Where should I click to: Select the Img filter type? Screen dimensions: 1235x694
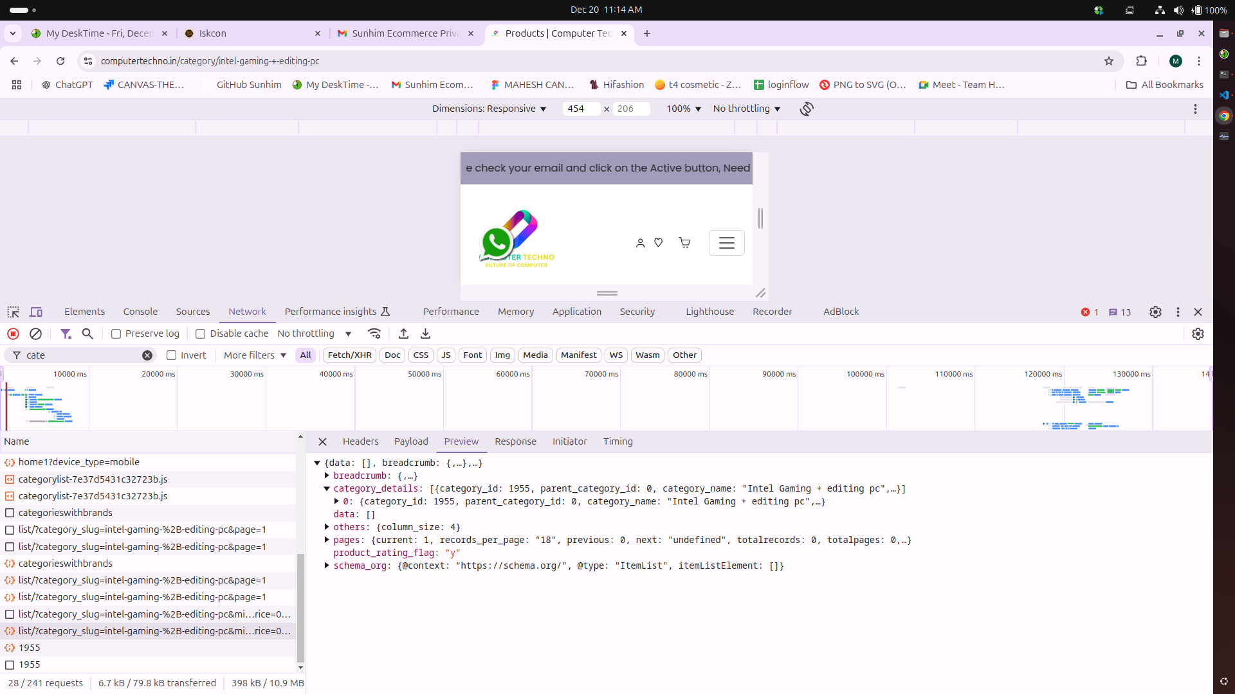(502, 355)
